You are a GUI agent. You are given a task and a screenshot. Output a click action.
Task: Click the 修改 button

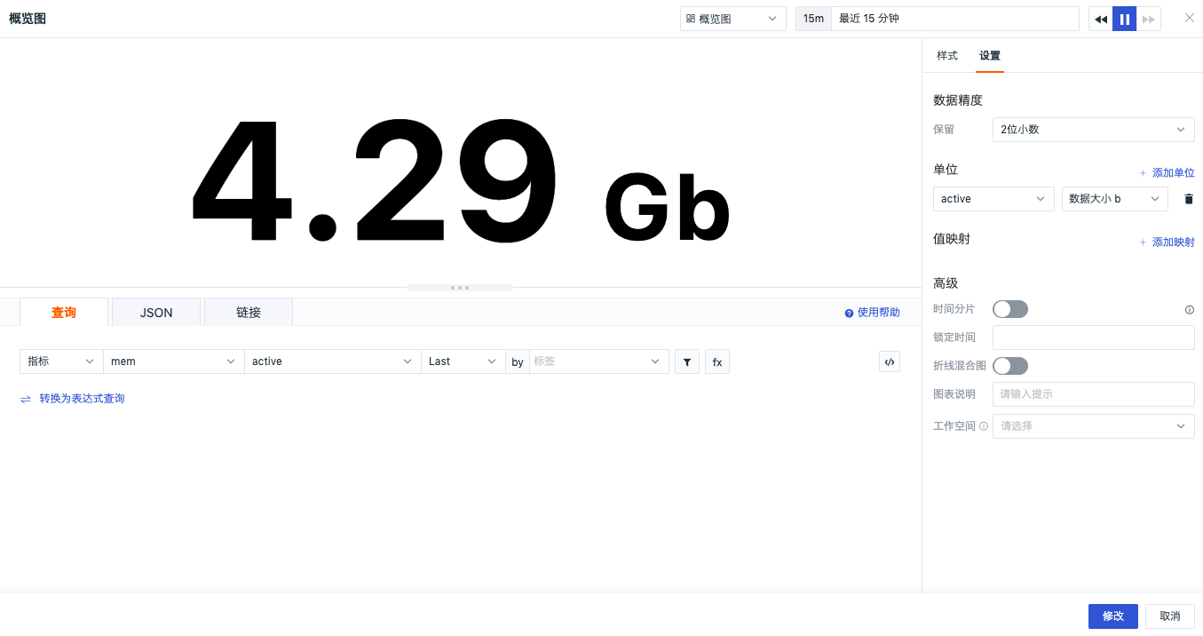1112,616
